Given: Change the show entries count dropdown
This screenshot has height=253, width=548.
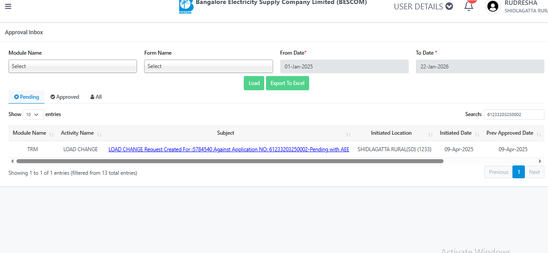Looking at the screenshot, I should point(33,114).
